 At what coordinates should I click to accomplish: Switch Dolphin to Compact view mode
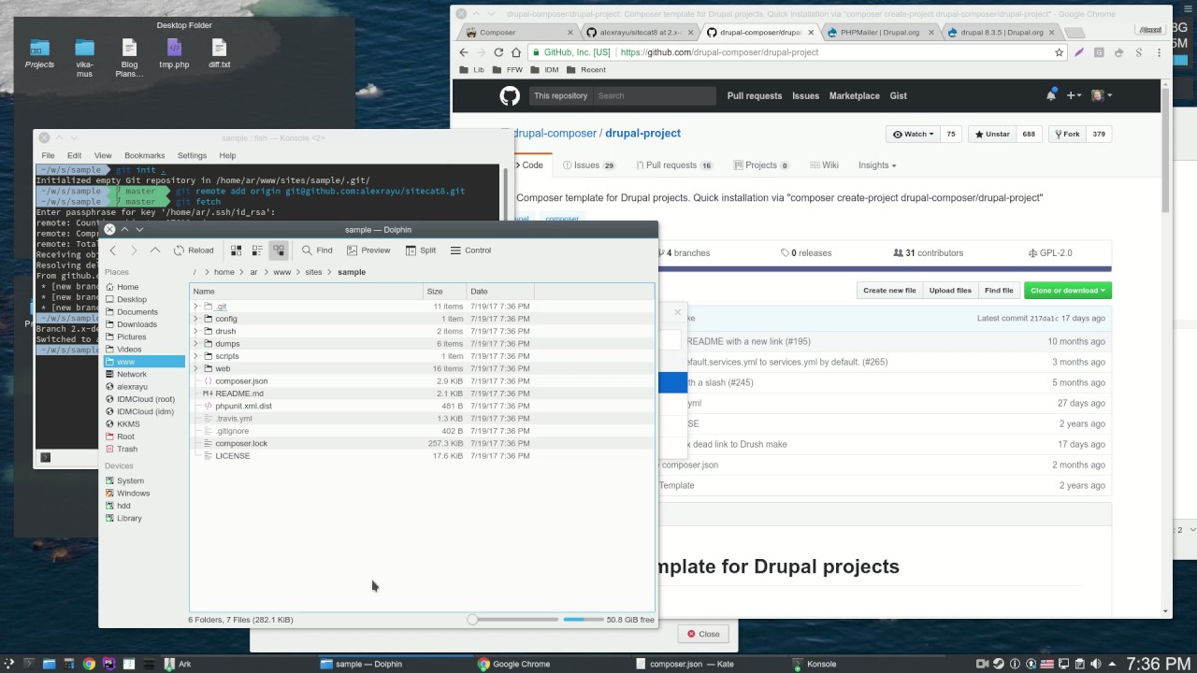pyautogui.click(x=257, y=251)
